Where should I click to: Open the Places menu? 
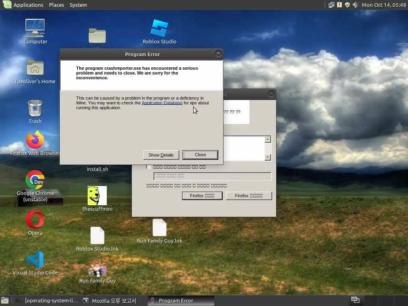point(57,5)
